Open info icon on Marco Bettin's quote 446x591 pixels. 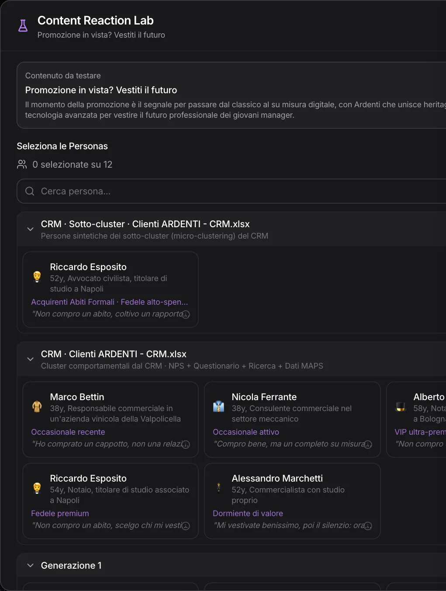(186, 444)
